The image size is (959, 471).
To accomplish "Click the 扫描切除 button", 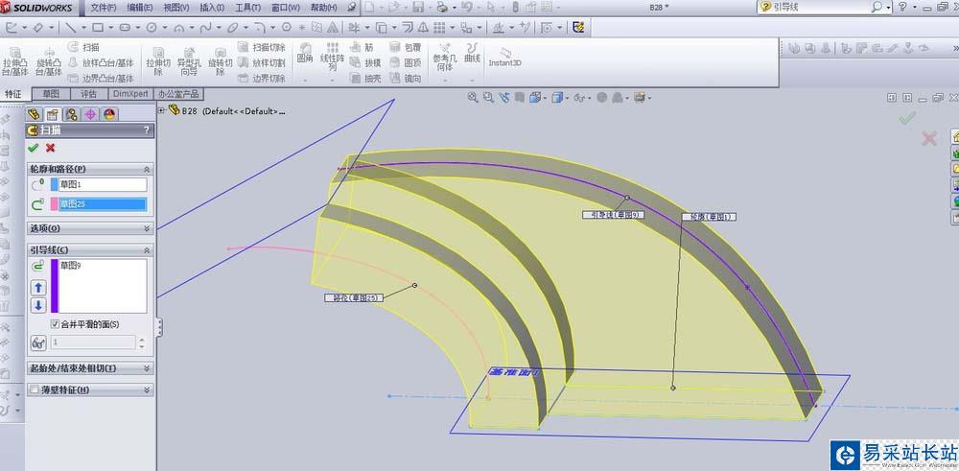I will pos(262,46).
